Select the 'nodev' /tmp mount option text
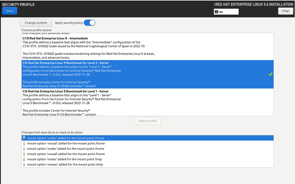The width and height of the screenshot is (295, 184). [65, 159]
